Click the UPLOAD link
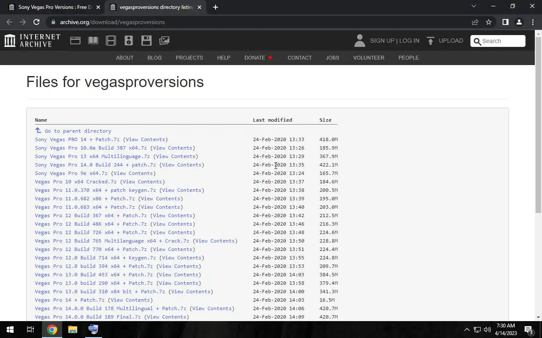Viewport: 542px width, 338px height. click(x=451, y=41)
